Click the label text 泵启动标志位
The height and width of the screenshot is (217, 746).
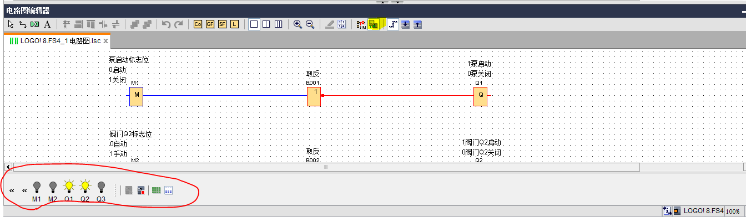click(x=129, y=60)
